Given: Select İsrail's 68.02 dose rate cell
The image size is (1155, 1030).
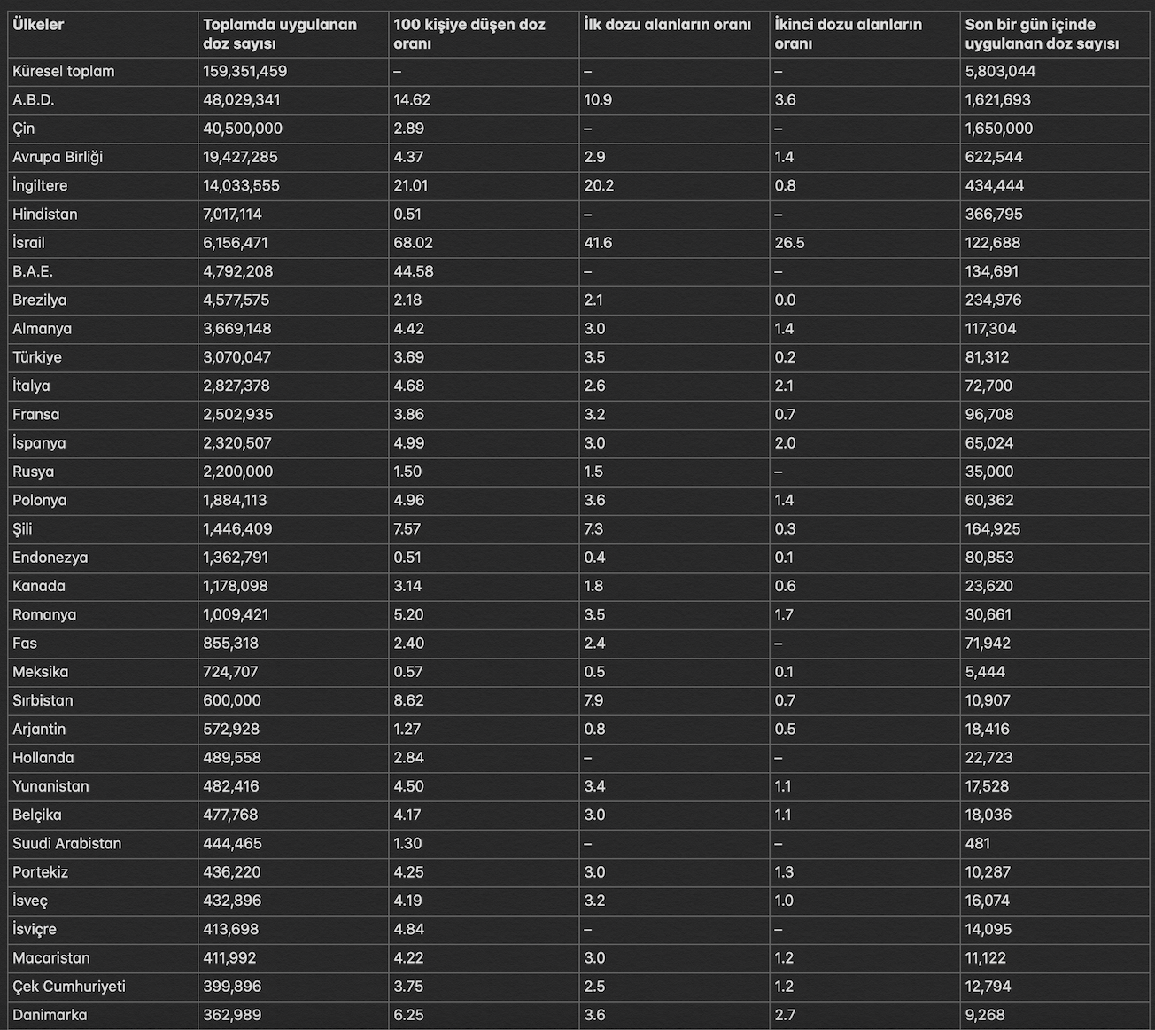Looking at the screenshot, I should point(409,243).
